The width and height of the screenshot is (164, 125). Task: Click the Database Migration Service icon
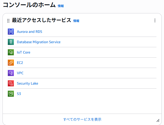[11, 42]
